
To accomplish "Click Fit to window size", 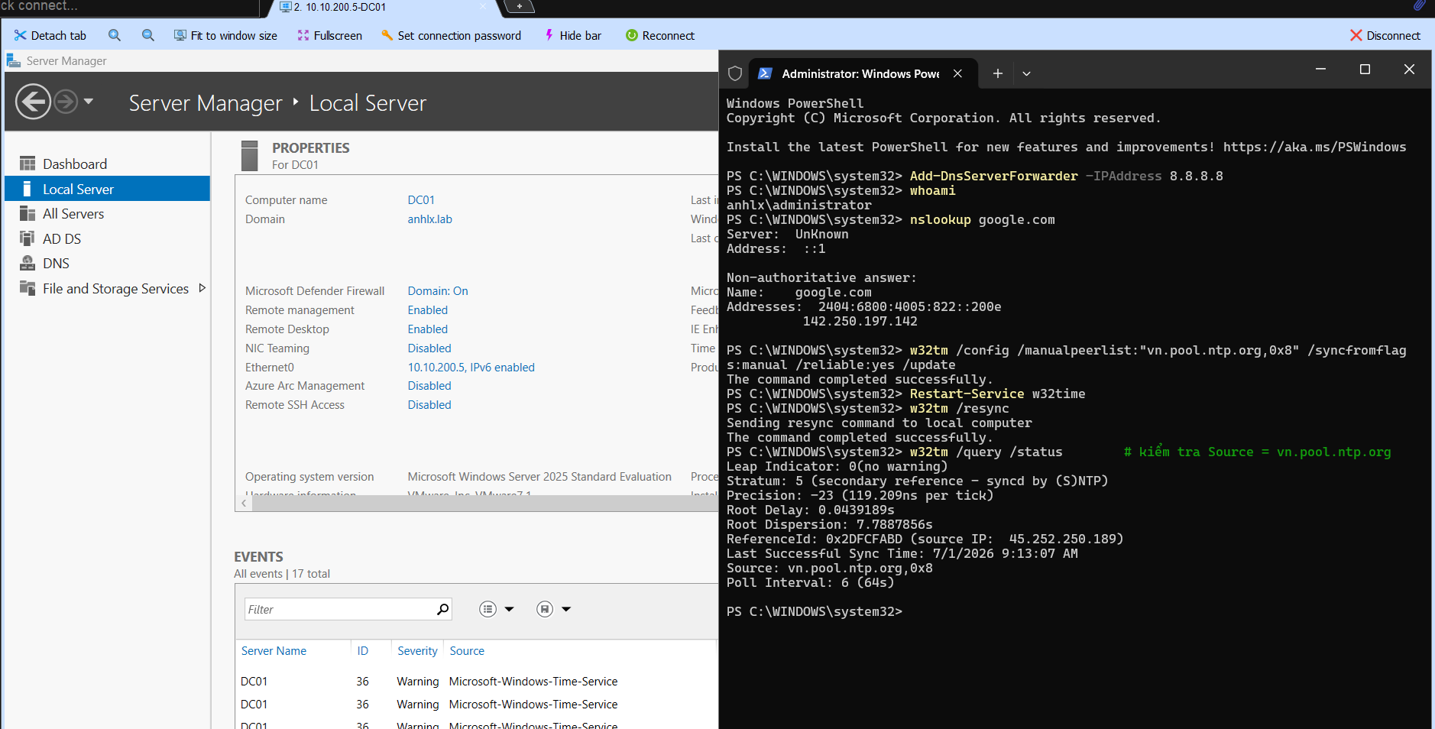I will pos(225,35).
